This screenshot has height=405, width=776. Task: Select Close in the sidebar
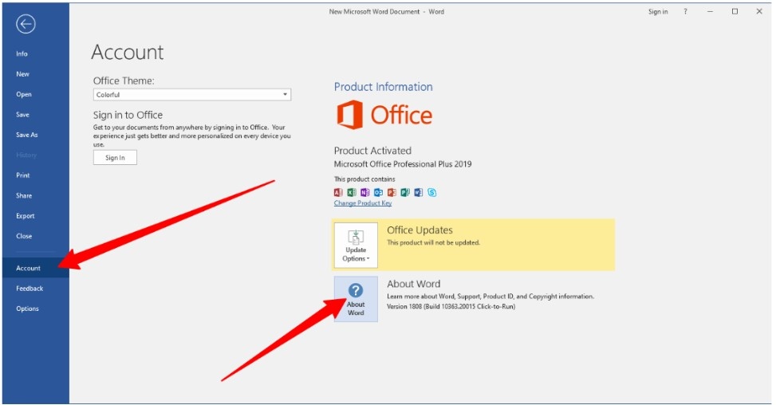point(24,236)
